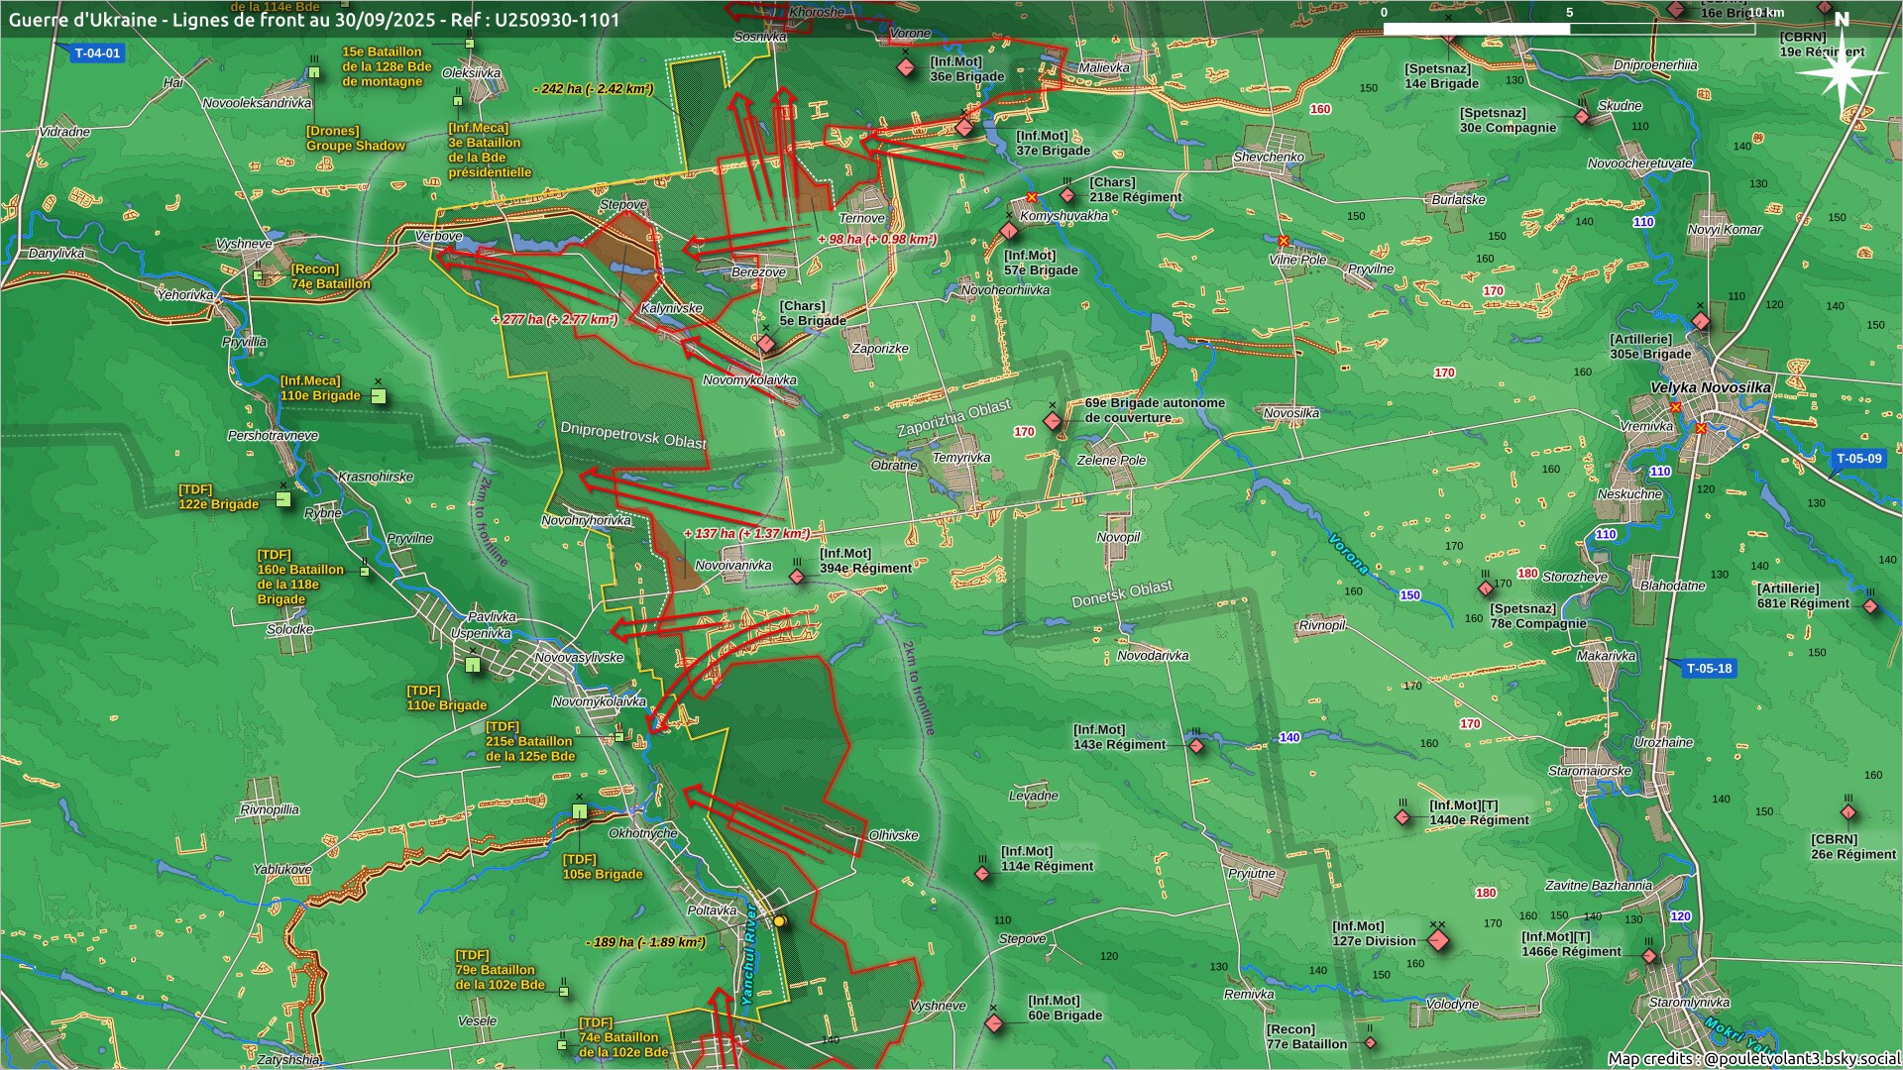Image resolution: width=1903 pixels, height=1070 pixels.
Task: Click the T-04-01 road shield
Action: [97, 53]
